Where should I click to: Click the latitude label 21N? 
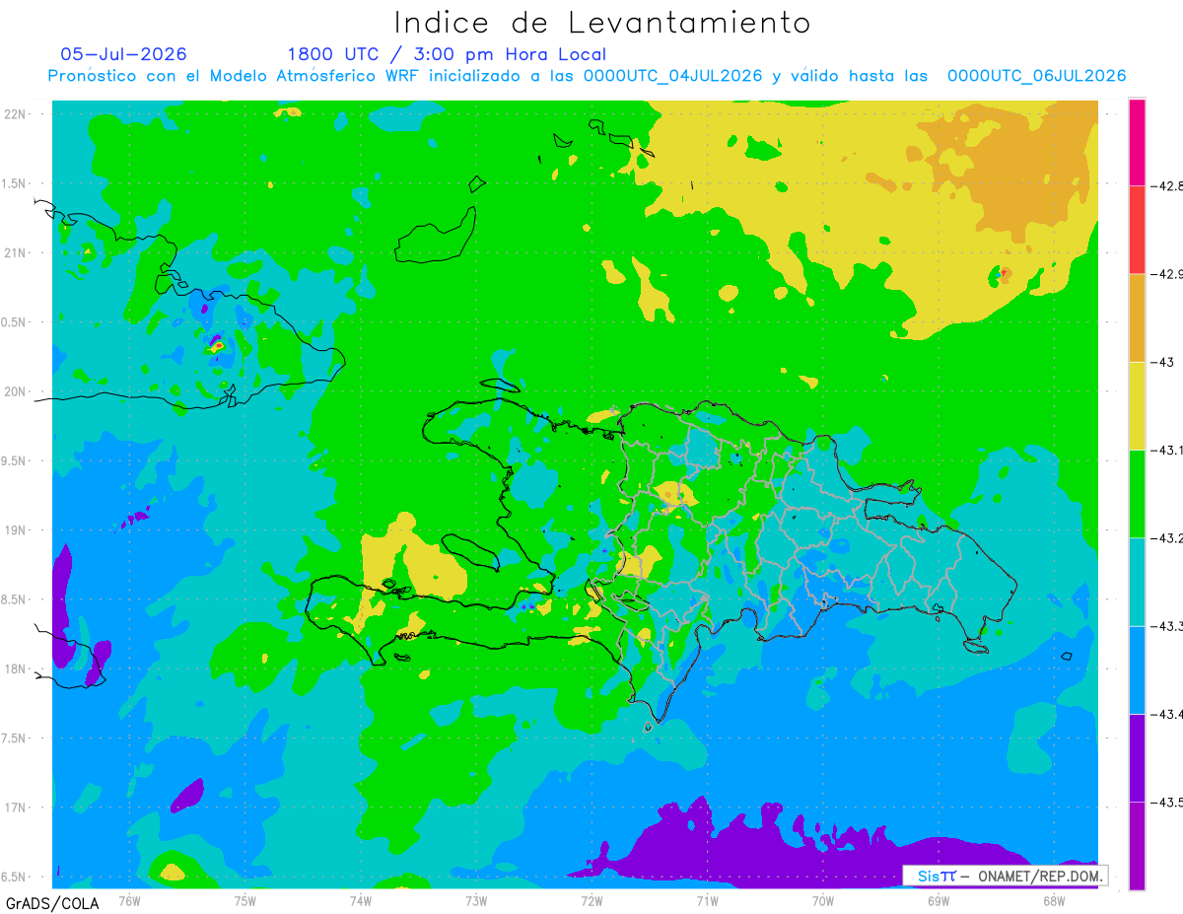[16, 252]
